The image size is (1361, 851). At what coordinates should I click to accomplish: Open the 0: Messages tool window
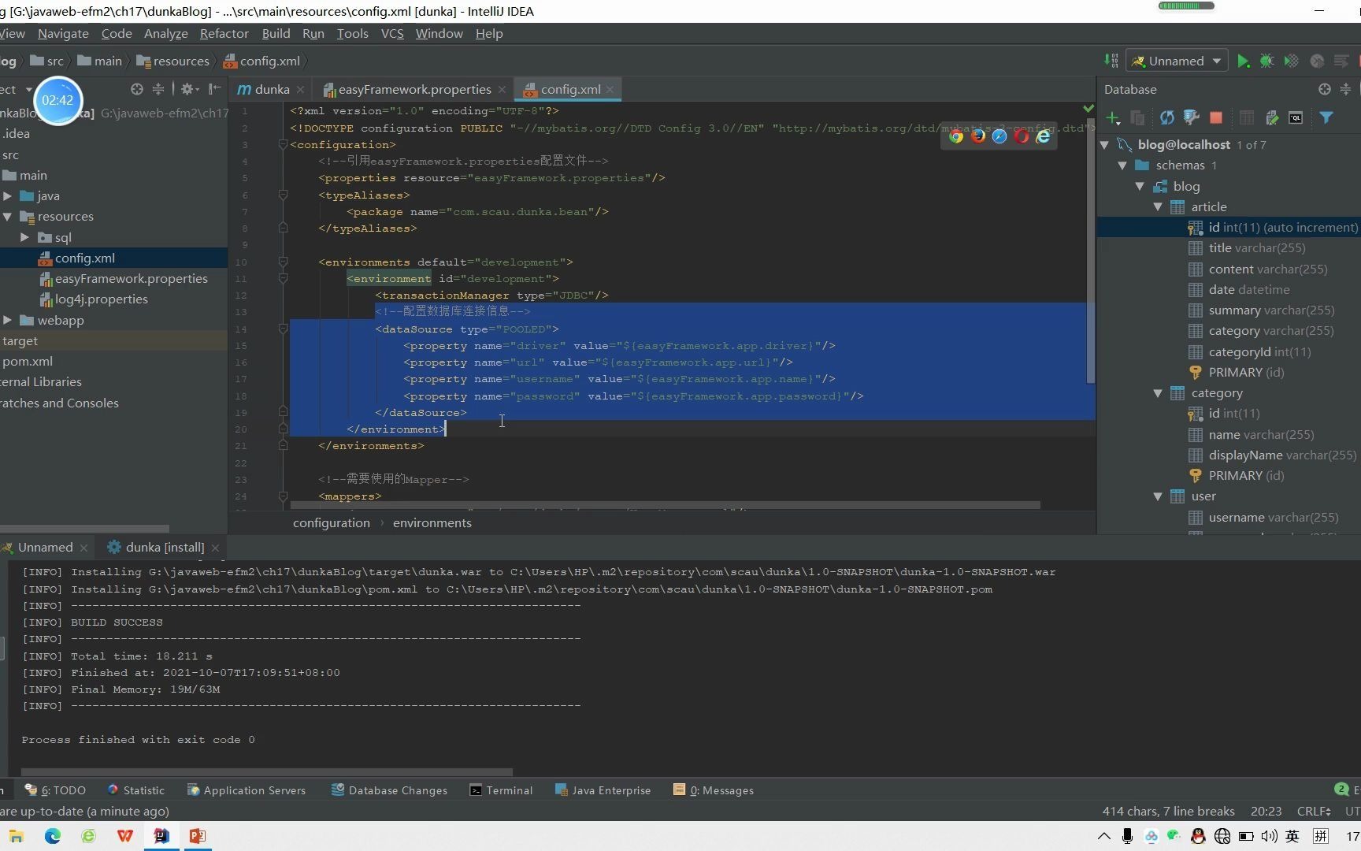[714, 790]
